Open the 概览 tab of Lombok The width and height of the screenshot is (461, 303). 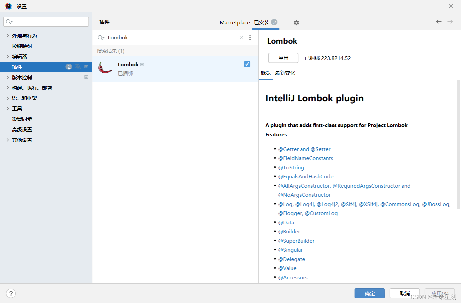click(x=266, y=73)
